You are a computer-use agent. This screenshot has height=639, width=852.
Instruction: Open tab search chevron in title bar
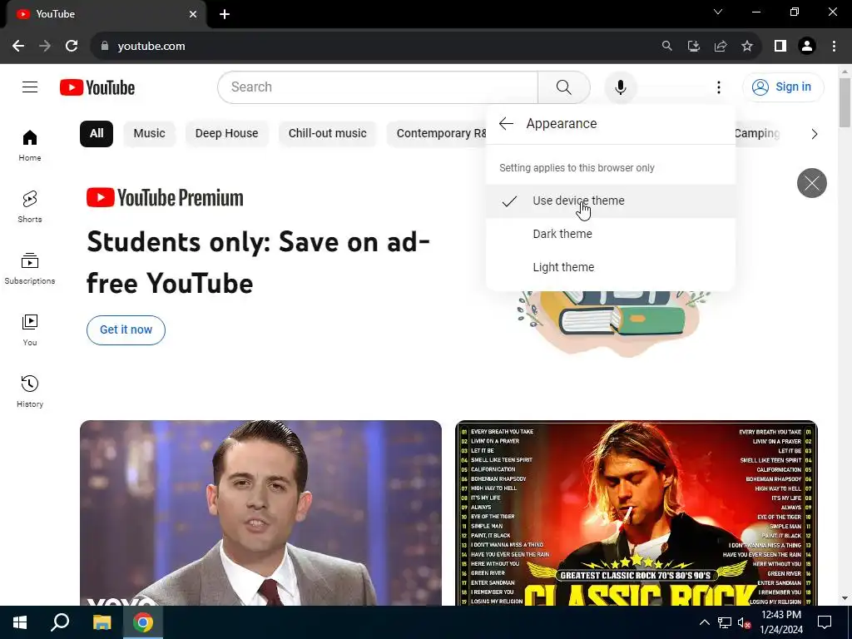[718, 12]
